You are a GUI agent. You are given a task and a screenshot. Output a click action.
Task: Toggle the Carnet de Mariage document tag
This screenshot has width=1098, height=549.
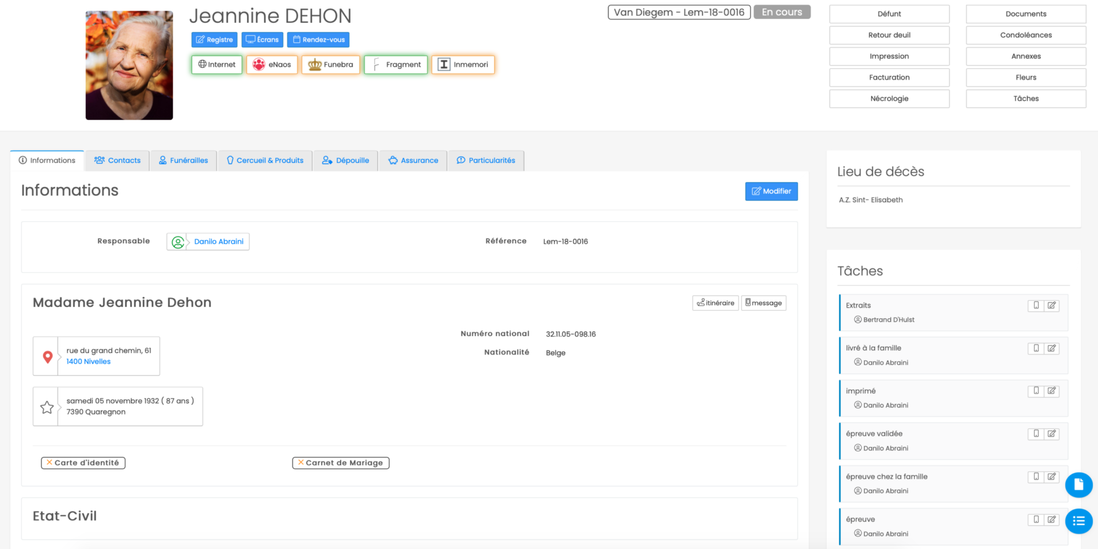coord(341,463)
